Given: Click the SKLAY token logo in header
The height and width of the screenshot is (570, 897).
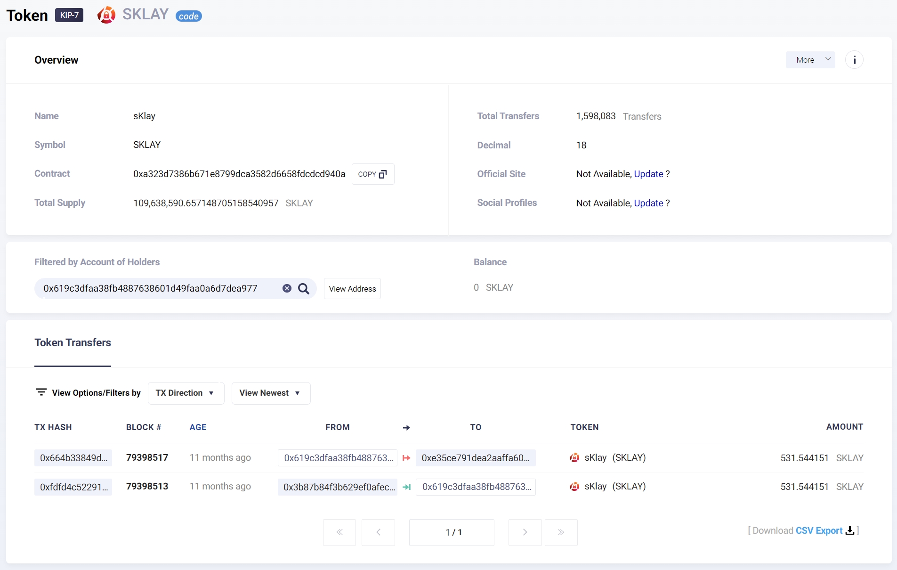Looking at the screenshot, I should (106, 15).
